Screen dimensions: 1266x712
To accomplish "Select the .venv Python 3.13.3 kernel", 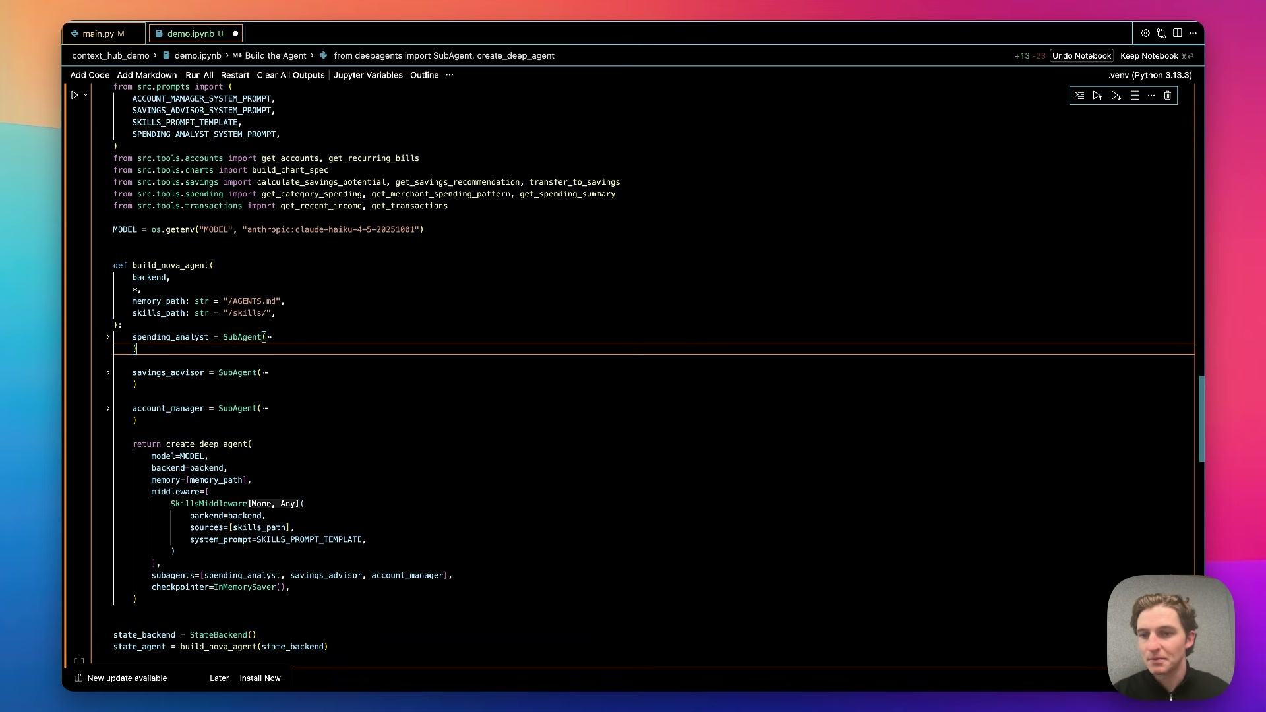I will (x=1150, y=75).
